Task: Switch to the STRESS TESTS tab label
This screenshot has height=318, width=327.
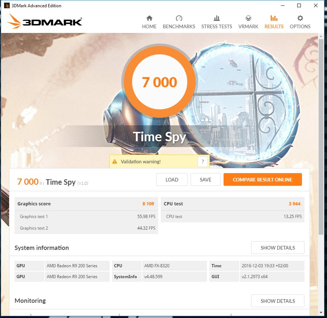Action: 217,27
